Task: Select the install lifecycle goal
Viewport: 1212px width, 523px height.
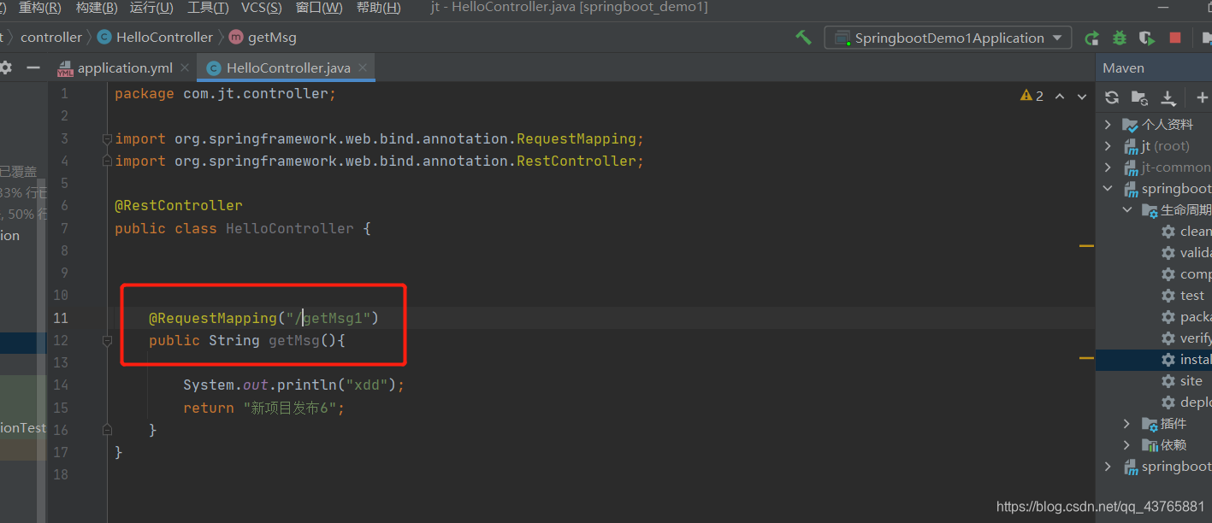Action: pyautogui.click(x=1186, y=360)
